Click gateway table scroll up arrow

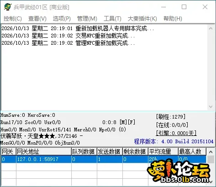pos(211,152)
